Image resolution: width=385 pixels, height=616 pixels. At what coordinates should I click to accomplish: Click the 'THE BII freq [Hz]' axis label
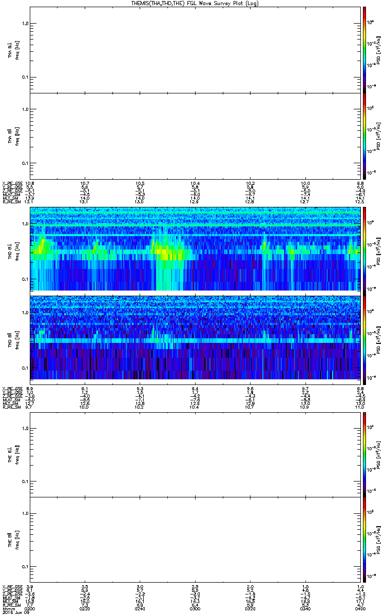click(x=13, y=539)
